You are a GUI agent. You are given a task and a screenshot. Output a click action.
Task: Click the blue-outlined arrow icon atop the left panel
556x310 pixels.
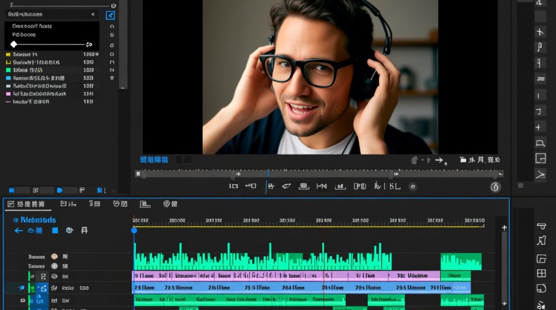pyautogui.click(x=110, y=15)
